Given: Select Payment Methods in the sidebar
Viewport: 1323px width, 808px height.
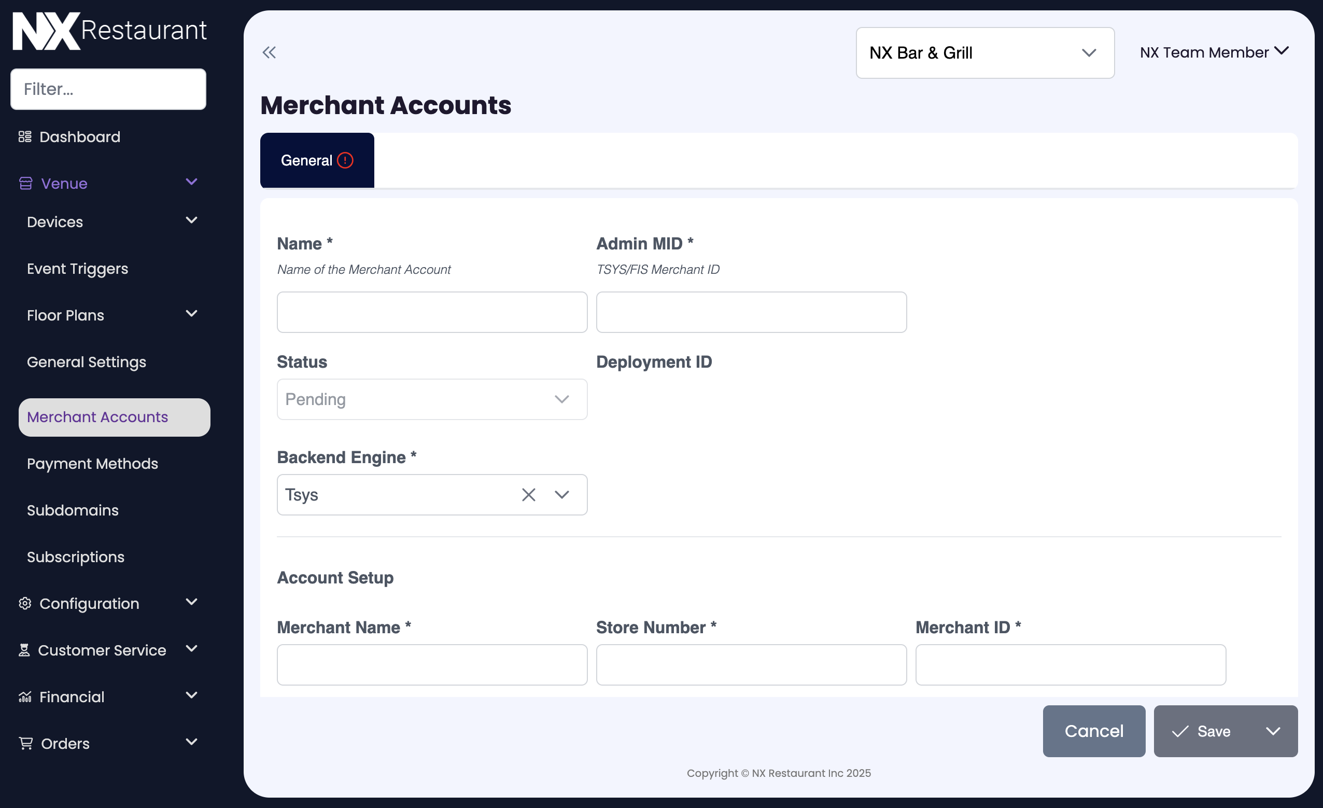Looking at the screenshot, I should pos(92,463).
